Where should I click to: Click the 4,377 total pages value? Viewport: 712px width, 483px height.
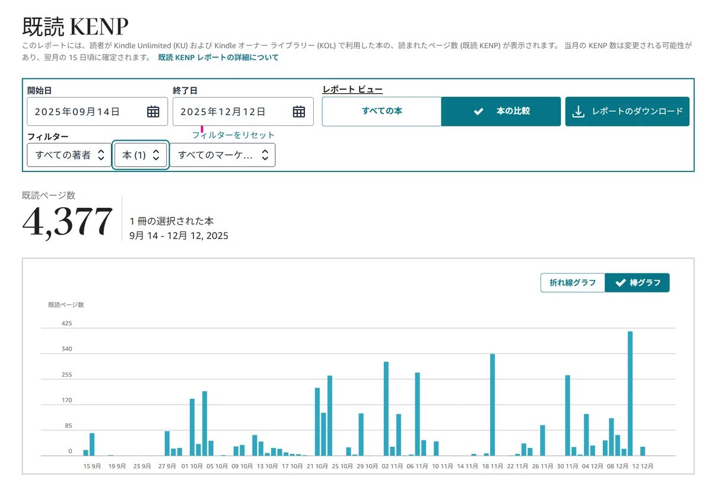coord(67,221)
